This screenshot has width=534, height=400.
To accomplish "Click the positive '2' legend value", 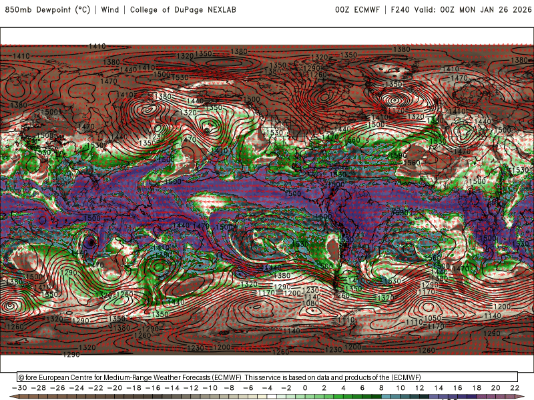I will (x=324, y=388).
